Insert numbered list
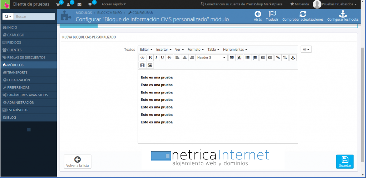 point(255,58)
